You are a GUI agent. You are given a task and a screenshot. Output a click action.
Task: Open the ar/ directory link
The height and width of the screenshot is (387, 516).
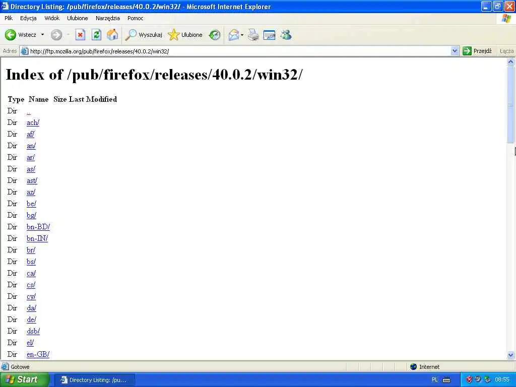31,157
